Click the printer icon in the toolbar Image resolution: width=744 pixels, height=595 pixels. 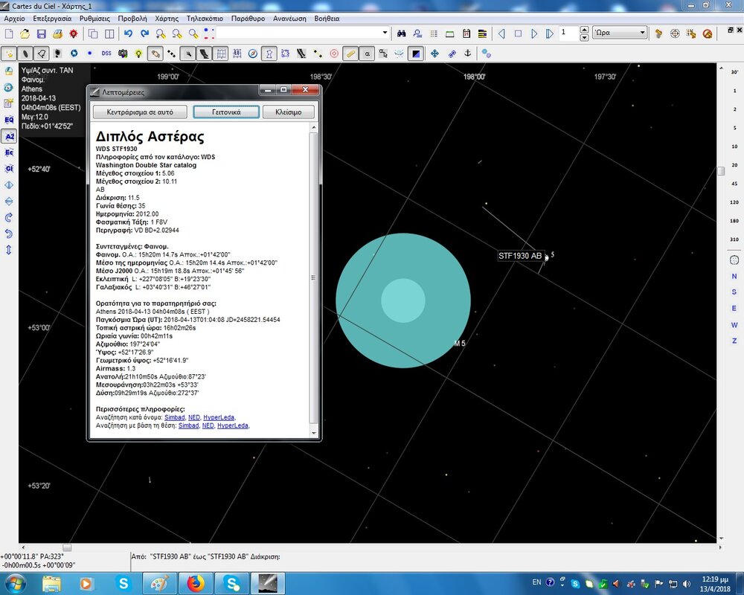coord(57,33)
